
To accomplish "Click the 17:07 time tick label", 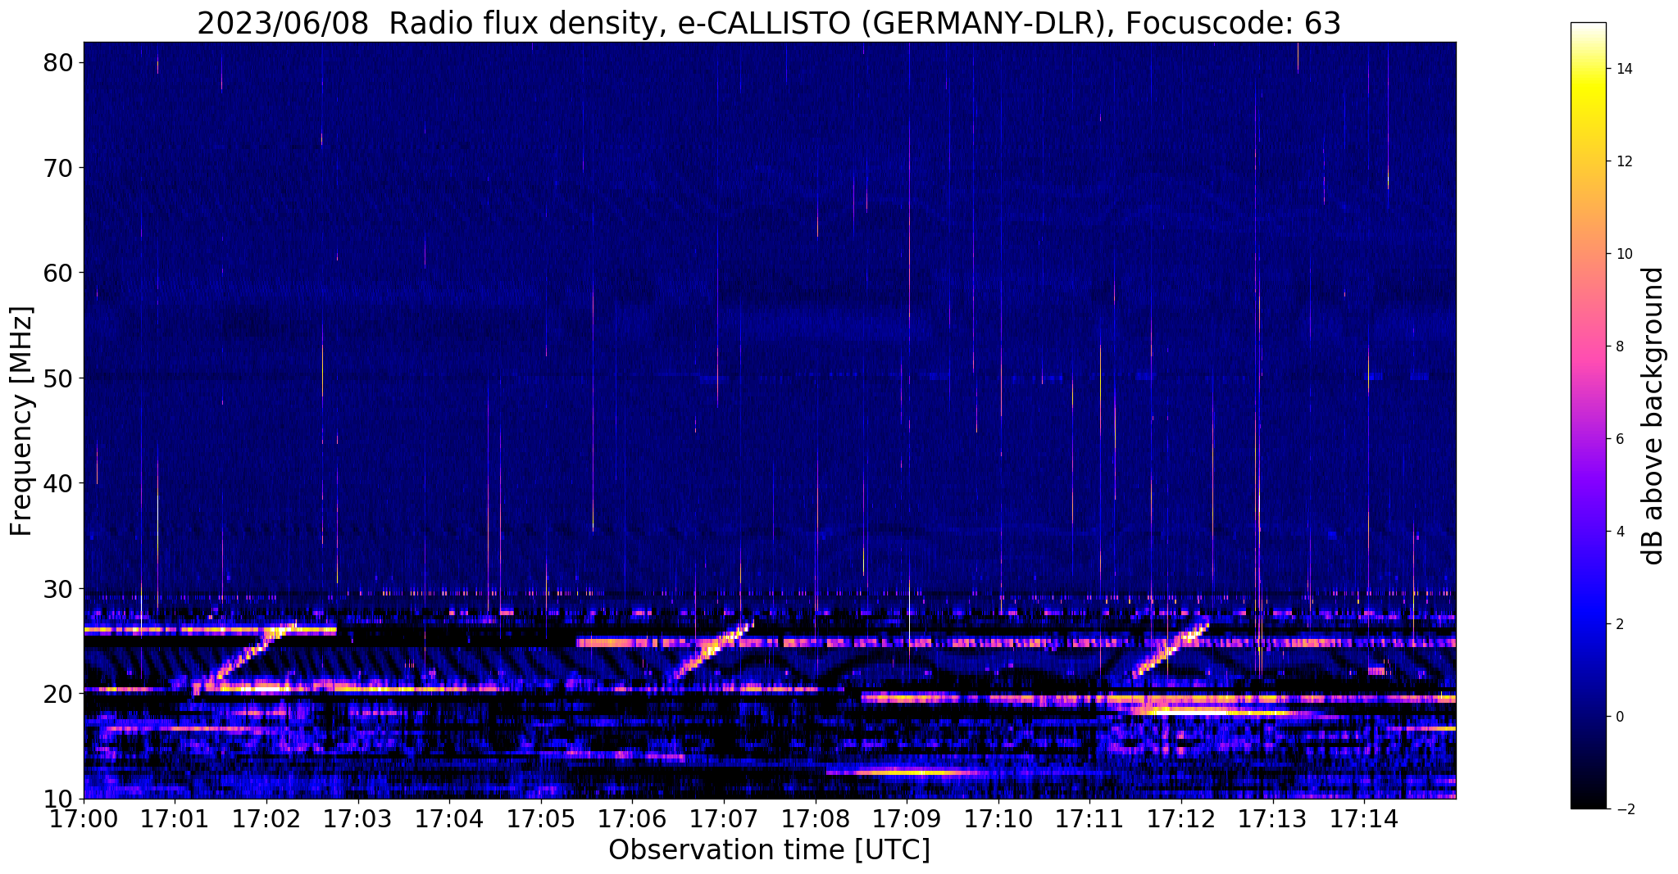I will click(x=724, y=819).
